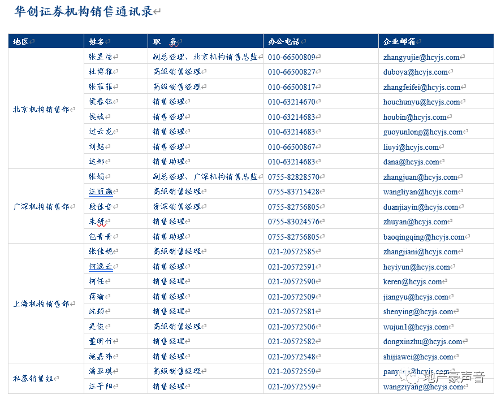This screenshot has width=501, height=399.
Task: Select the name 达娜
Action: click(x=97, y=162)
